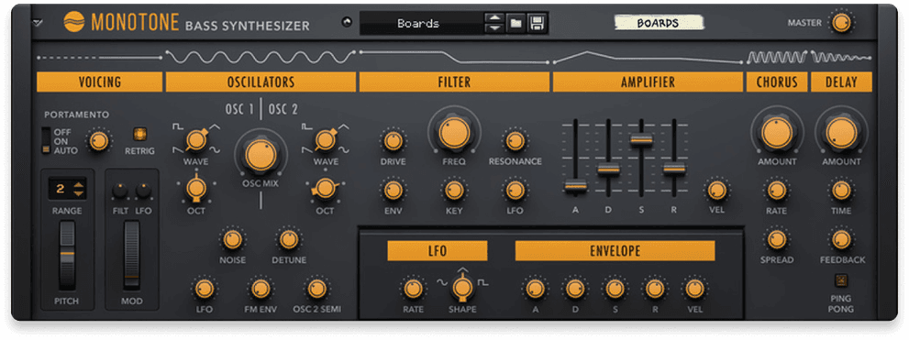Viewport: 909px width, 340px height.
Task: Select next patch with up arrow
Action: tap(493, 19)
